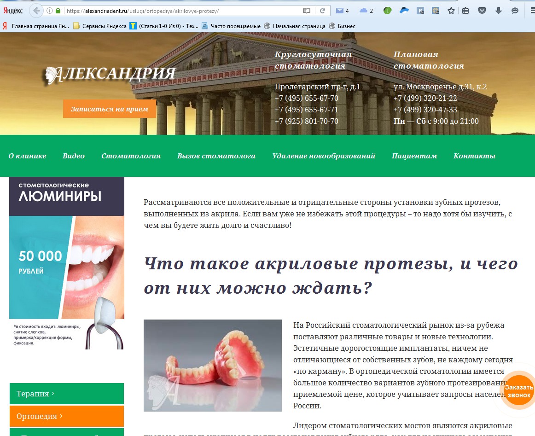The height and width of the screenshot is (436, 535).
Task: Click the green secure-connection padlock
Action: (x=58, y=11)
